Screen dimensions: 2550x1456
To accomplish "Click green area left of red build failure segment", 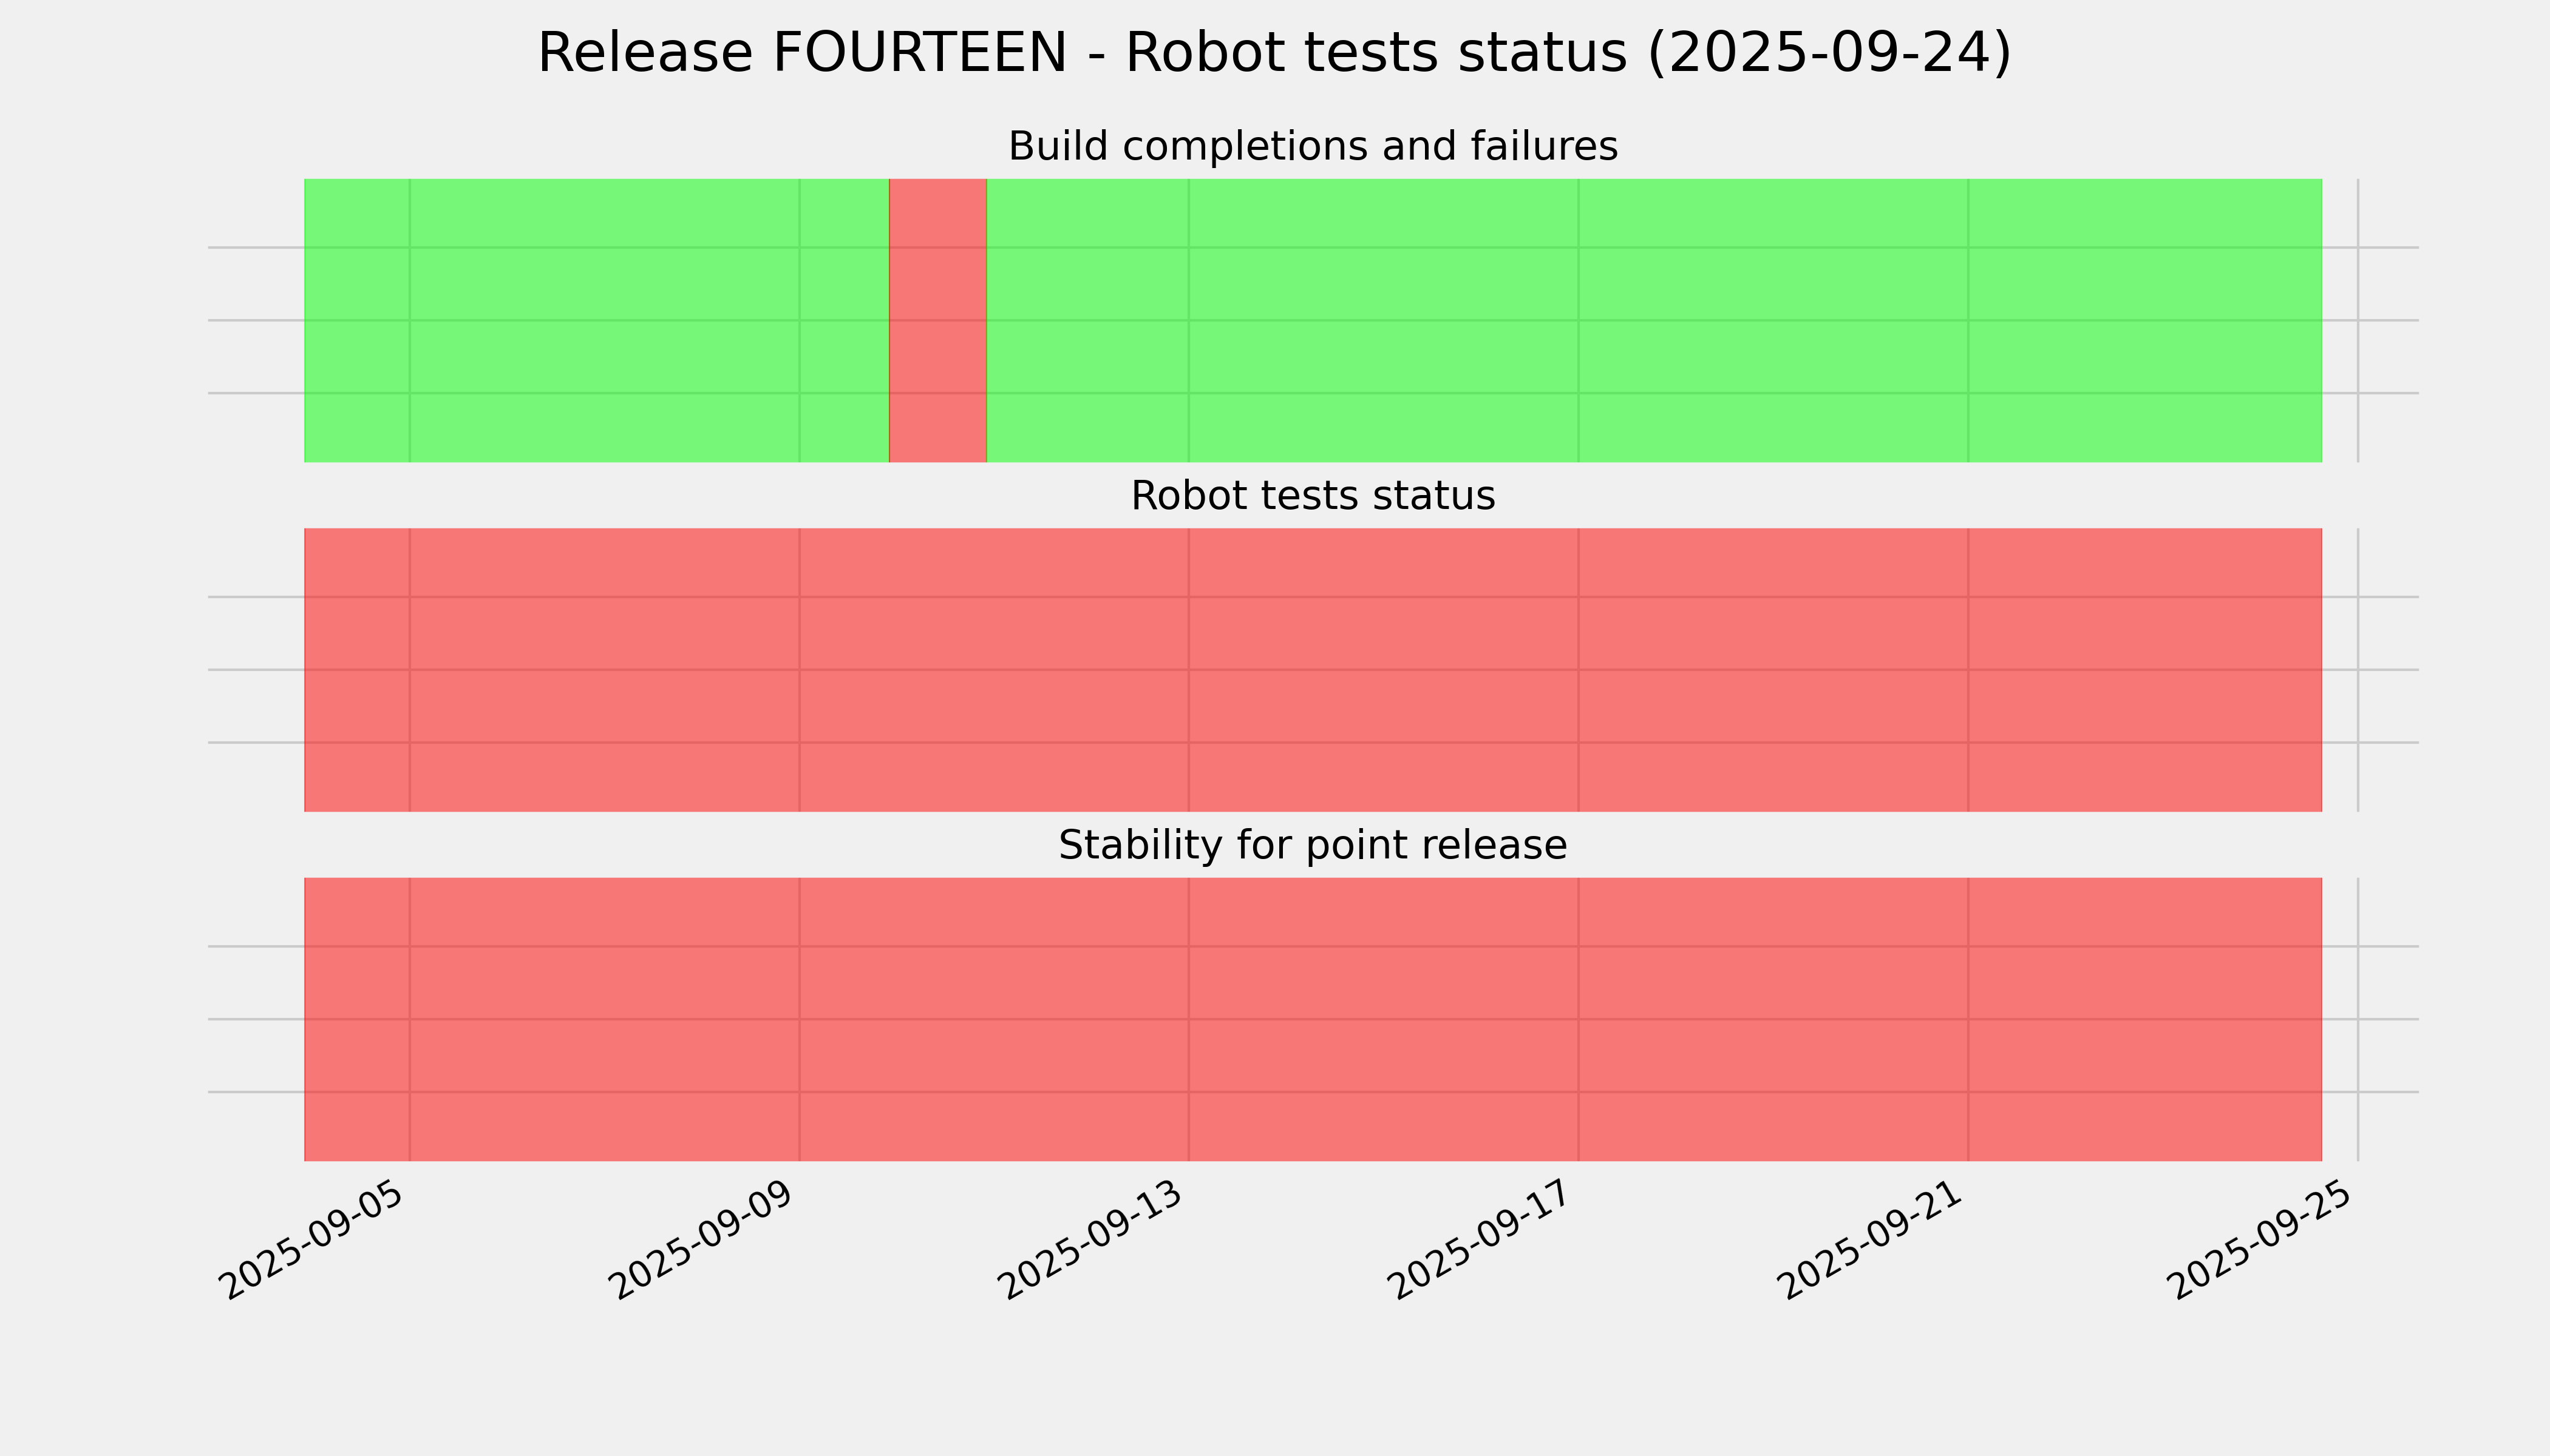I will [x=596, y=320].
